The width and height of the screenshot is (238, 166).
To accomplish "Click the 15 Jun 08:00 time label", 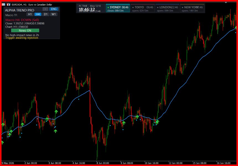I will [200, 163].
